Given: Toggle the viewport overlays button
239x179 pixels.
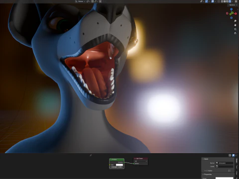Looking at the screenshot, I should pos(213,1).
